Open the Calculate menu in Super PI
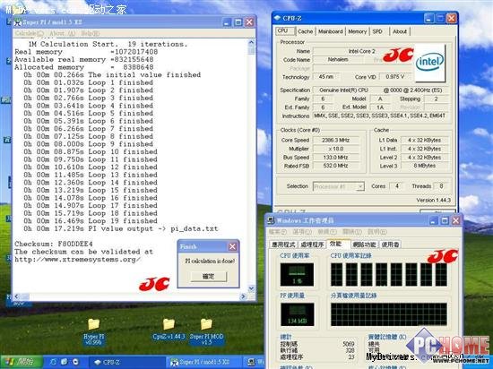 pos(30,33)
